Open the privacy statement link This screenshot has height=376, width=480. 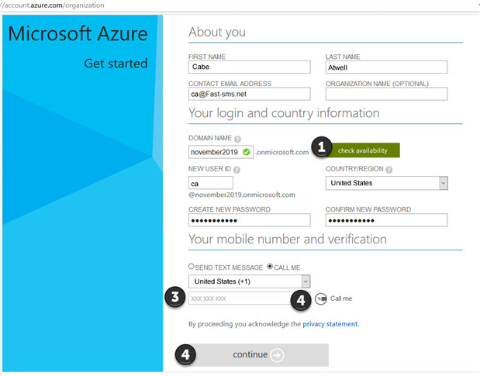coord(330,324)
